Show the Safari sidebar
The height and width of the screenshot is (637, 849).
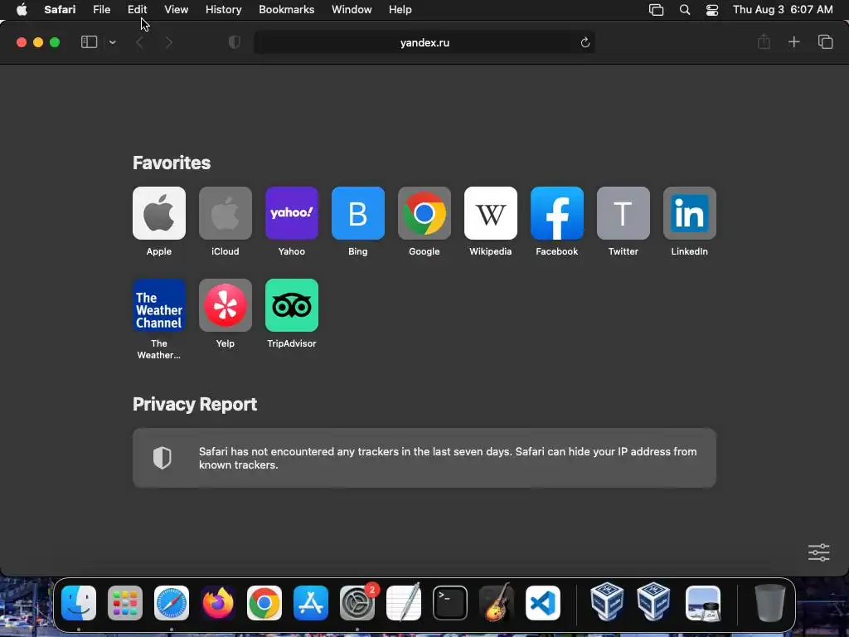click(89, 42)
